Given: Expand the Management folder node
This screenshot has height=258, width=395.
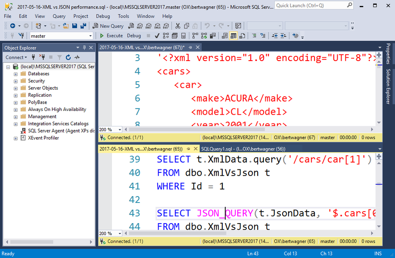Looking at the screenshot, I should click(16, 117).
